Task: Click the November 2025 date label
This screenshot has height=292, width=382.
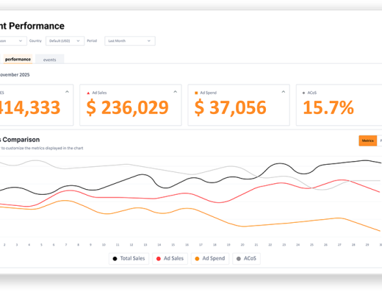Action: pyautogui.click(x=15, y=75)
